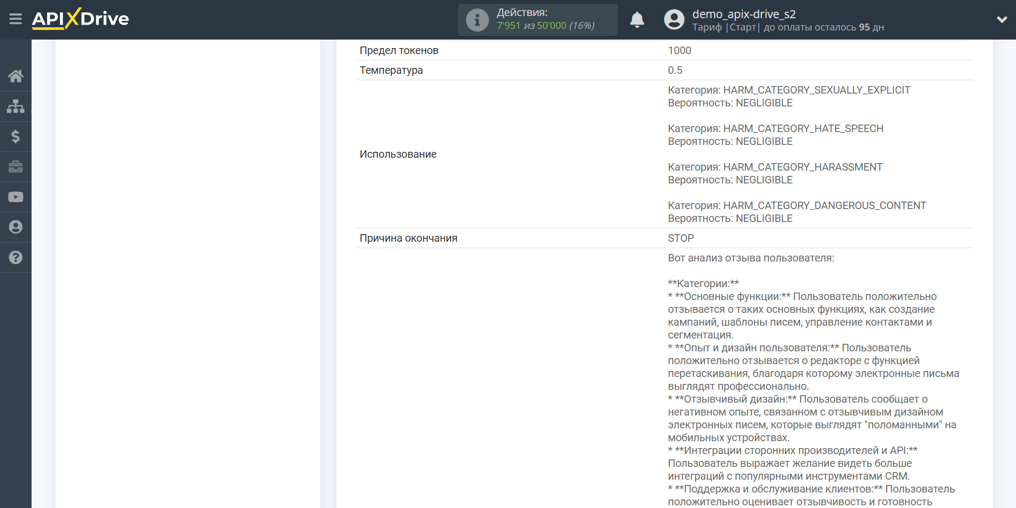The height and width of the screenshot is (508, 1016).
Task: Open the hamburger menu
Action: (x=16, y=19)
